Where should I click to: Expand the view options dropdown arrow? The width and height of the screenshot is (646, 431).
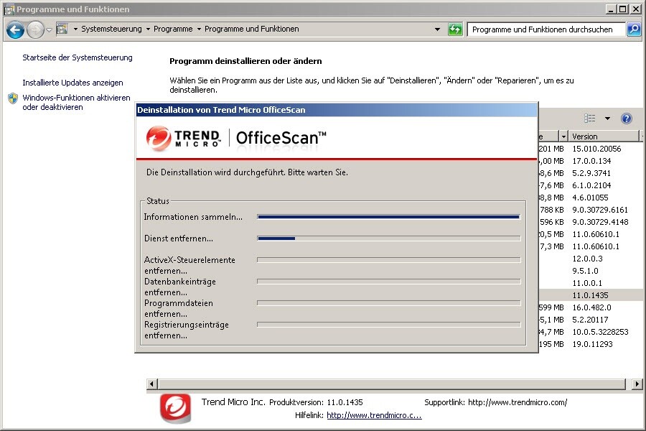coord(607,119)
